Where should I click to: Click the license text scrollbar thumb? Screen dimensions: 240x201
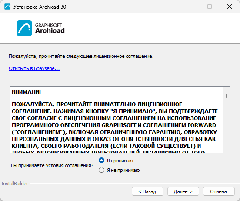227,96
